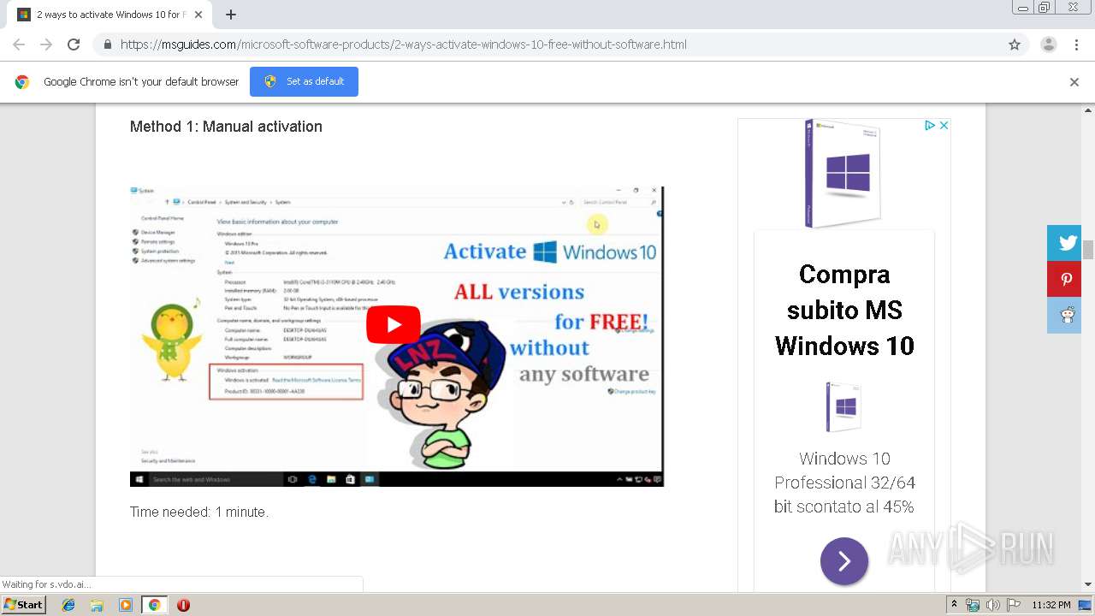Click the red security icon in taskbar
1095x616 pixels.
[183, 605]
